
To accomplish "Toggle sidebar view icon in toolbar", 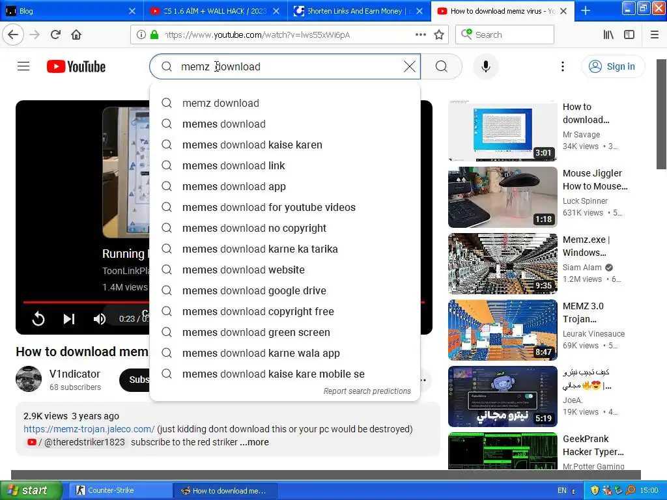I will click(629, 35).
